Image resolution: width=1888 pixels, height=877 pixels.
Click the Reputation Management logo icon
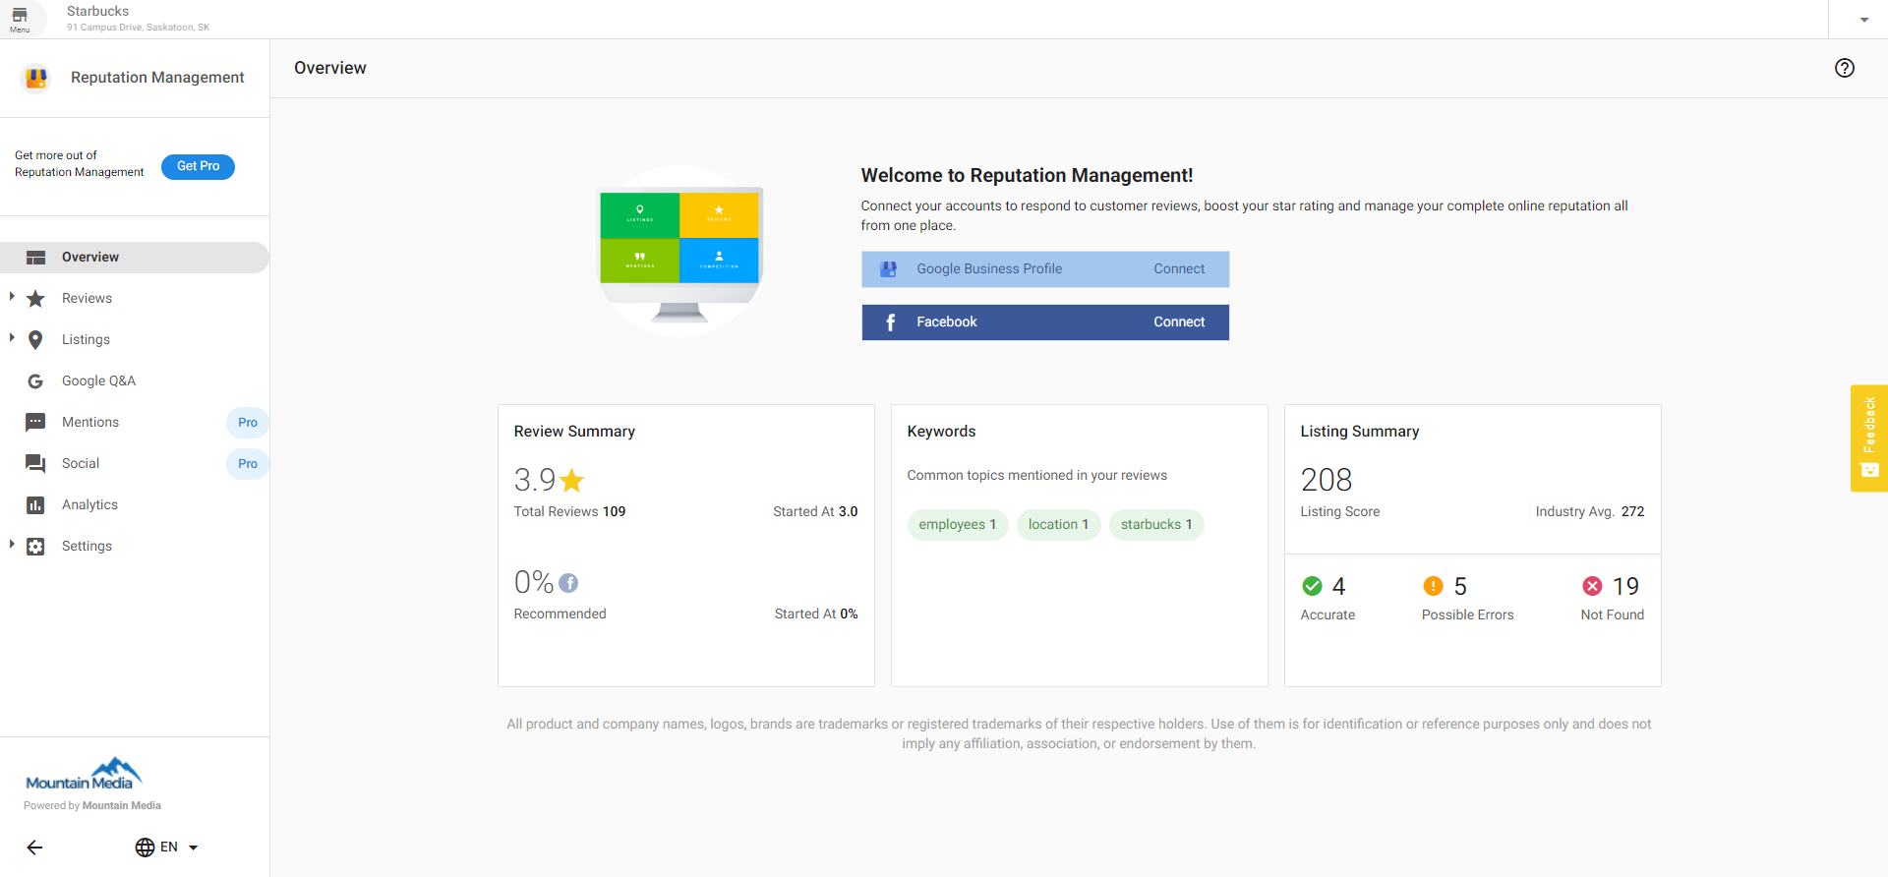36,78
